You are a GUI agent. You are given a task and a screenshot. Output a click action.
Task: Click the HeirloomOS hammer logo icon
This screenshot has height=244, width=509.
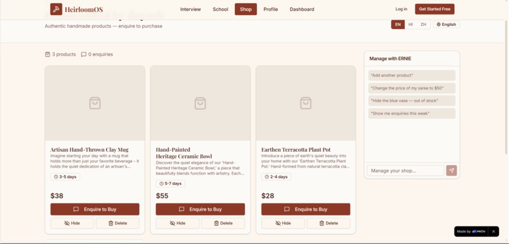(x=56, y=9)
